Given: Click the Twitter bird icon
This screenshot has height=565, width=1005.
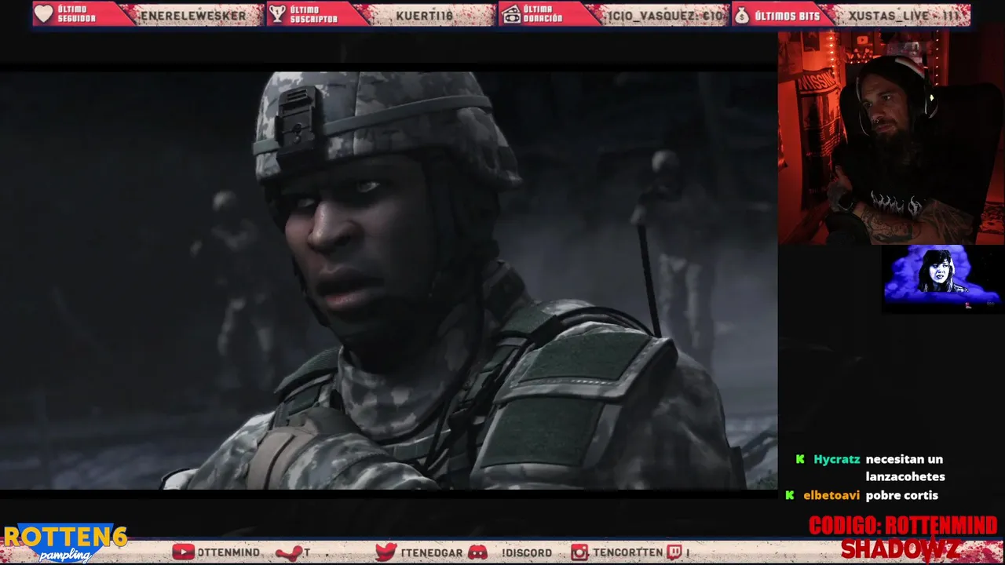Looking at the screenshot, I should [386, 552].
